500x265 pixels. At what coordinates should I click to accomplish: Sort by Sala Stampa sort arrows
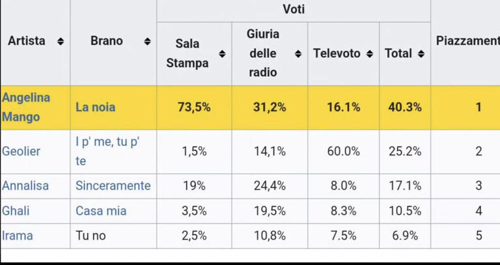[222, 53]
